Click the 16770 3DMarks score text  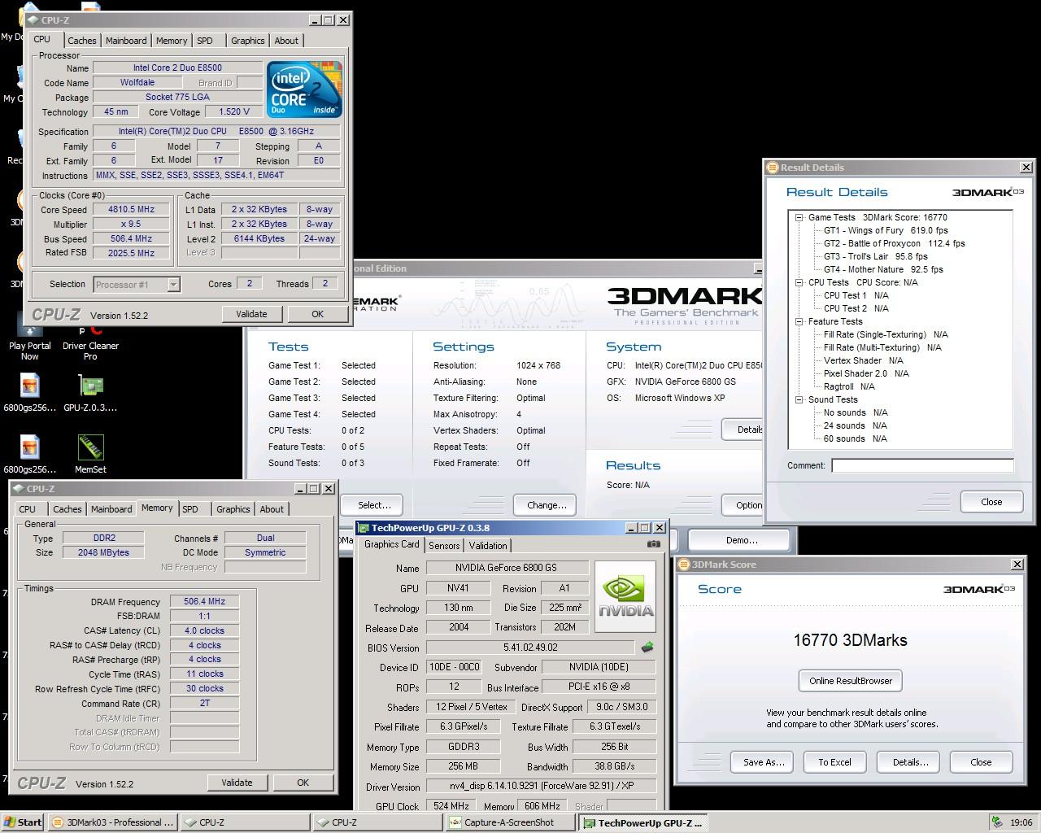click(x=850, y=640)
